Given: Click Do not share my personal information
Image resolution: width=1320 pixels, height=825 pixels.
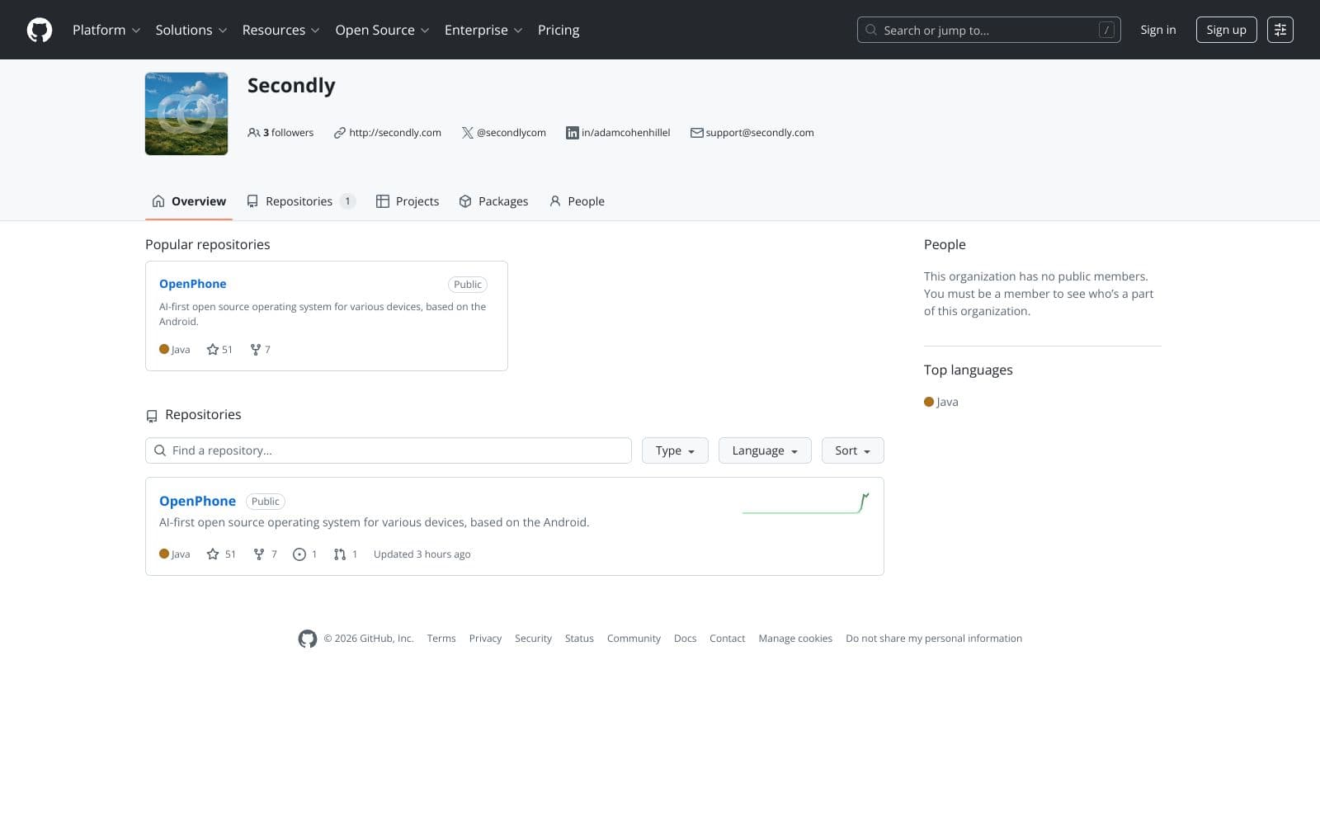Looking at the screenshot, I should tap(934, 639).
